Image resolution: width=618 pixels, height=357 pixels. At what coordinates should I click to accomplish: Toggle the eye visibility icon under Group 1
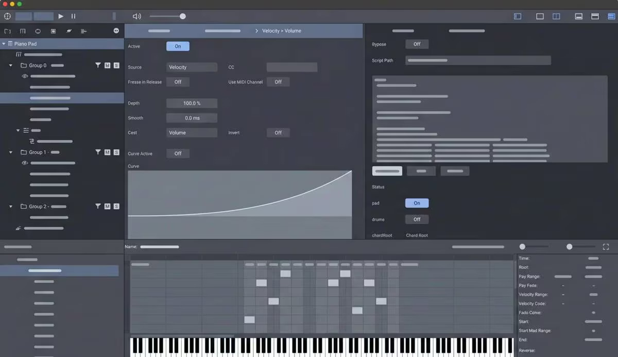point(24,163)
